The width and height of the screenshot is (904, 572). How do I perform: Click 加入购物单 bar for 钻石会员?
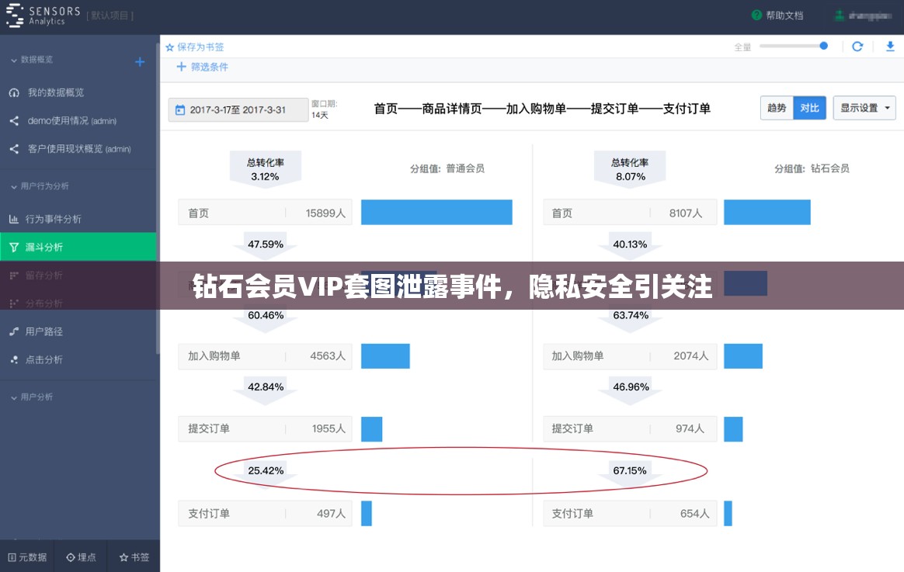743,356
